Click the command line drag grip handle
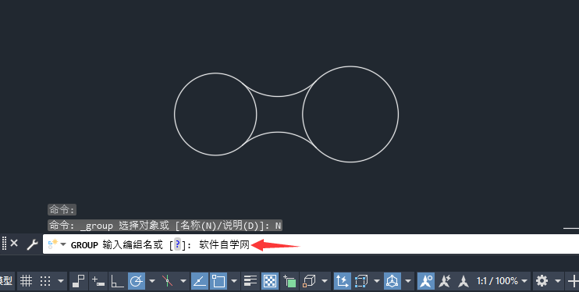579x292 pixels. pos(5,244)
